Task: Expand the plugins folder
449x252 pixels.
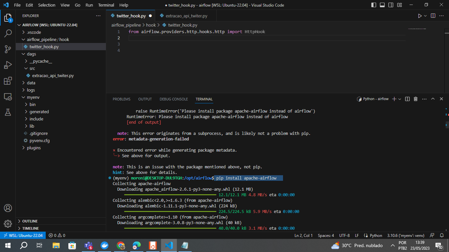Action: click(x=61, y=148)
